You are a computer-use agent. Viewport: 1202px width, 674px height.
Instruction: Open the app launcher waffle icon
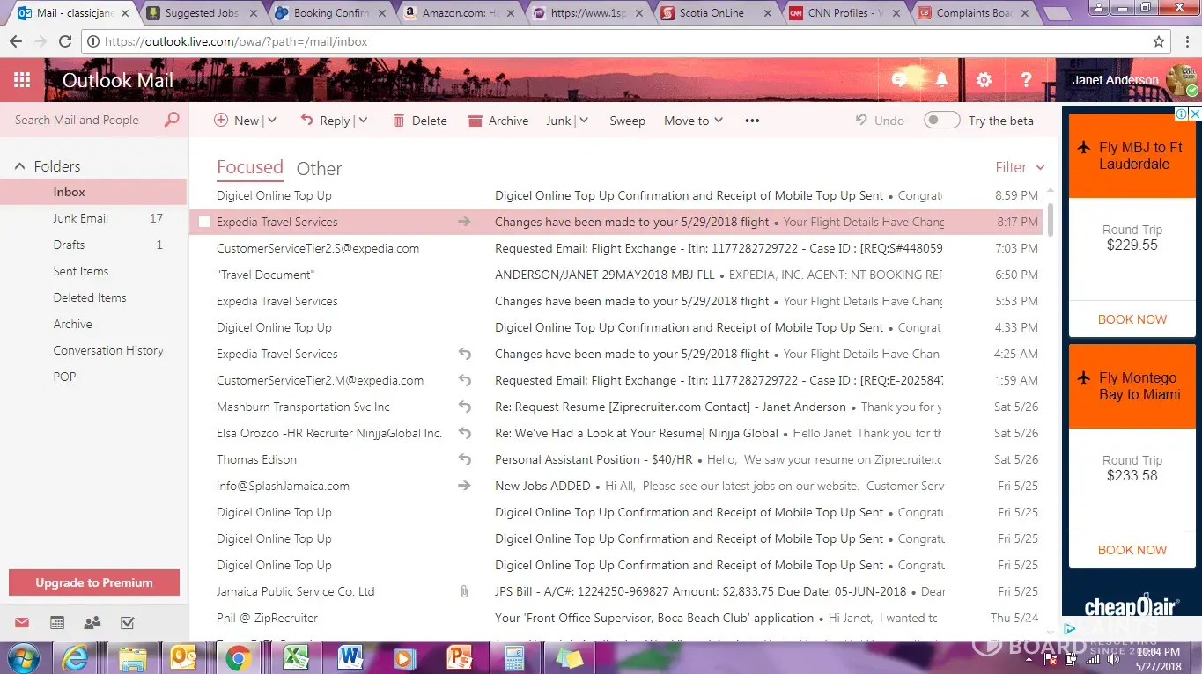coord(22,80)
